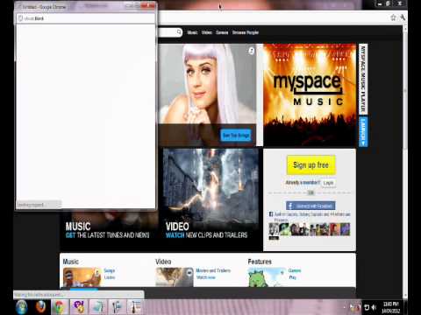Click the Myspace Music concert banner
This screenshot has width=421, height=315.
(x=310, y=94)
